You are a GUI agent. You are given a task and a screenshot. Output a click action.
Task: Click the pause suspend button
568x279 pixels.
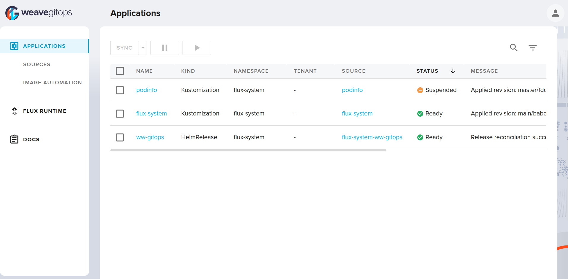click(165, 48)
